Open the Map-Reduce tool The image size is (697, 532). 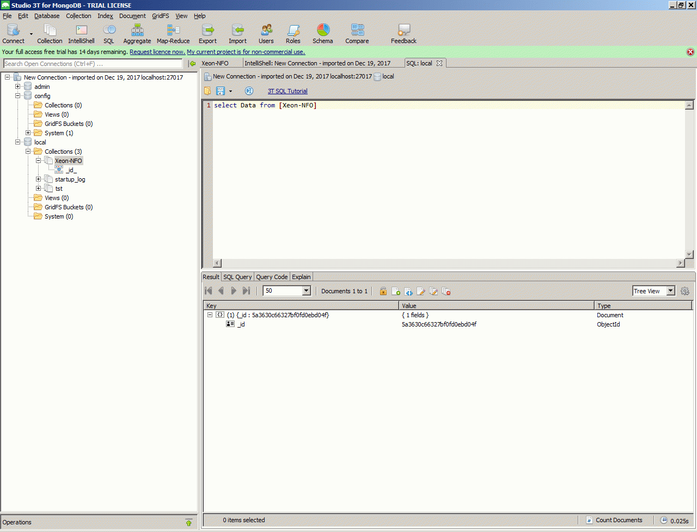(173, 33)
